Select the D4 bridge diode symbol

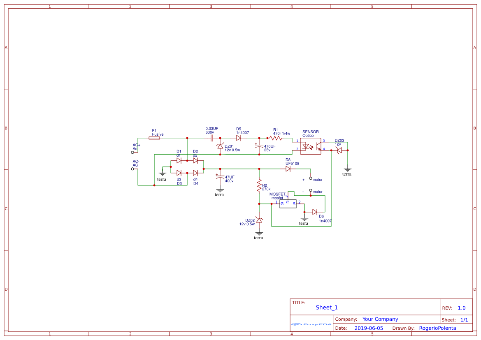(195, 173)
